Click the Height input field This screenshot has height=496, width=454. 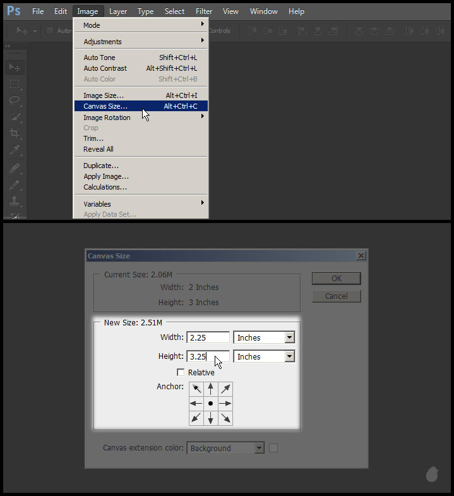coord(208,356)
